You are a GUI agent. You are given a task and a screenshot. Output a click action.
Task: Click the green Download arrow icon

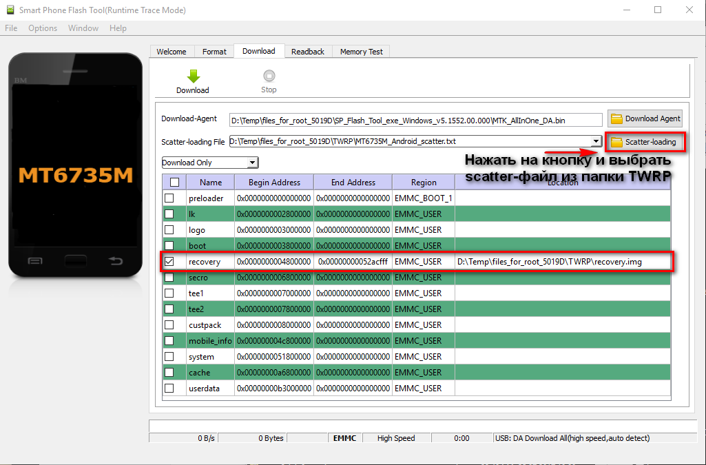coord(193,76)
